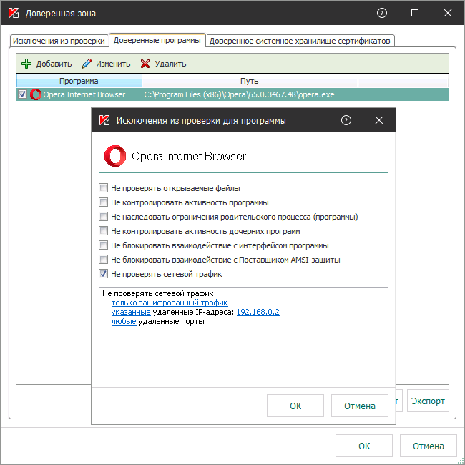Click OK at bottom of Доверенная зона
This screenshot has width=465, height=465.
click(x=364, y=446)
